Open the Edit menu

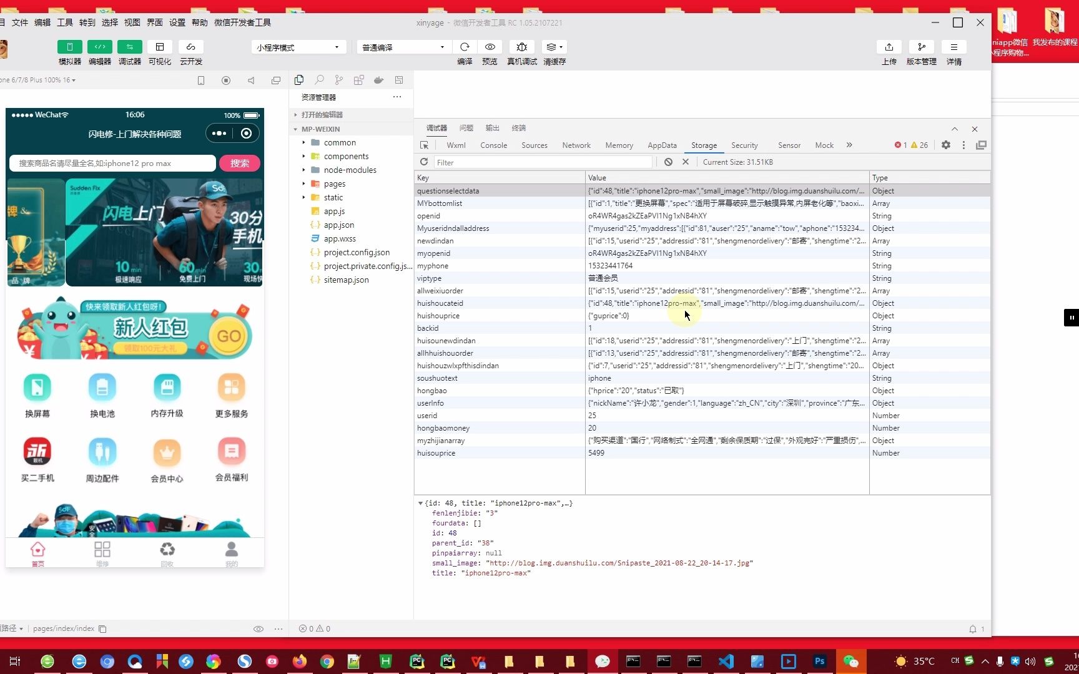42,22
